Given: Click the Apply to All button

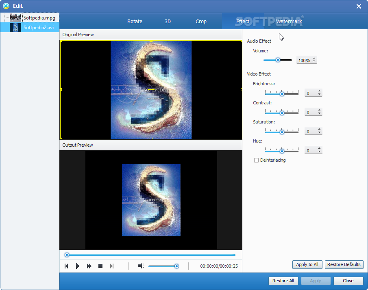Looking at the screenshot, I should pyautogui.click(x=307, y=264).
